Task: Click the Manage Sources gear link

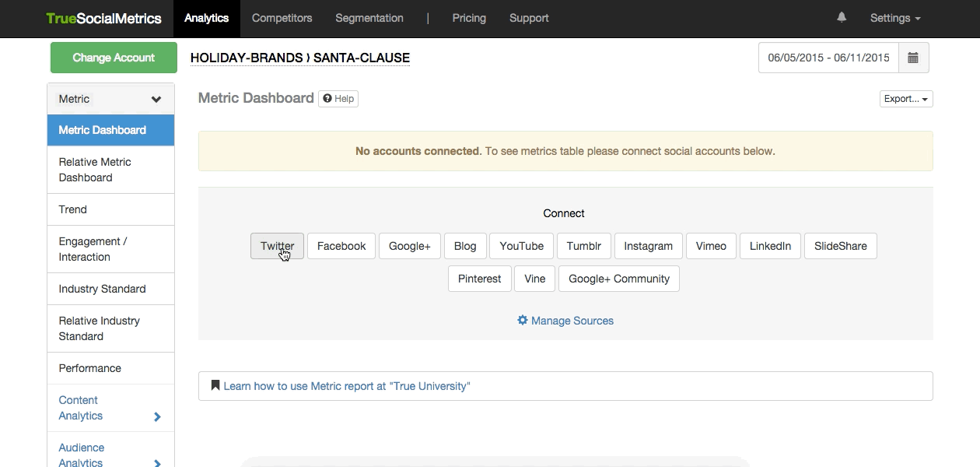Action: tap(565, 321)
